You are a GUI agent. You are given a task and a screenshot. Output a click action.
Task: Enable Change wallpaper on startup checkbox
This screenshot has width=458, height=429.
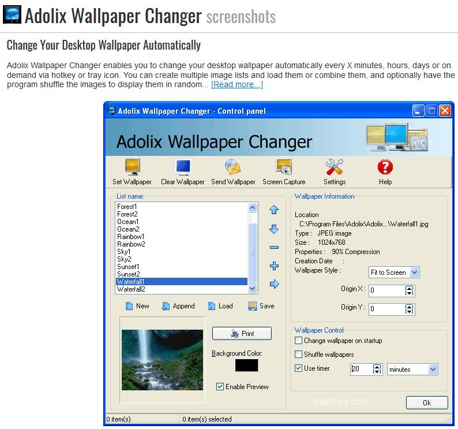click(298, 341)
